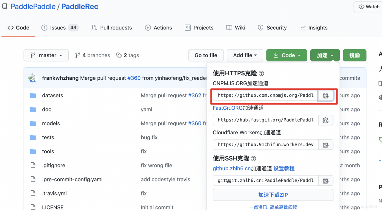Viewport: 382px width, 210px height.
Task: Open the Pull requests tab
Action: (112, 28)
